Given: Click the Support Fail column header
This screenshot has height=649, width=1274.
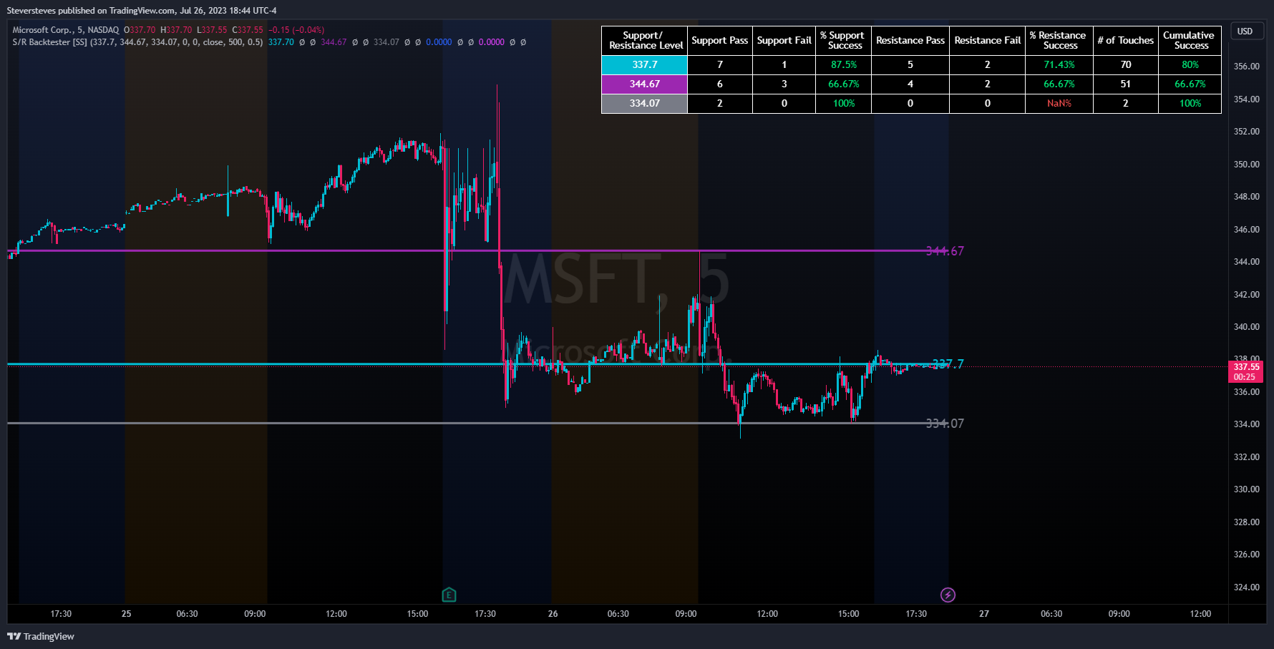Looking at the screenshot, I should point(784,40).
